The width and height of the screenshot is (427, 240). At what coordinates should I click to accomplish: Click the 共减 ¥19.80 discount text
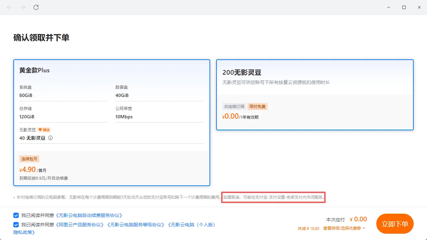309,228
